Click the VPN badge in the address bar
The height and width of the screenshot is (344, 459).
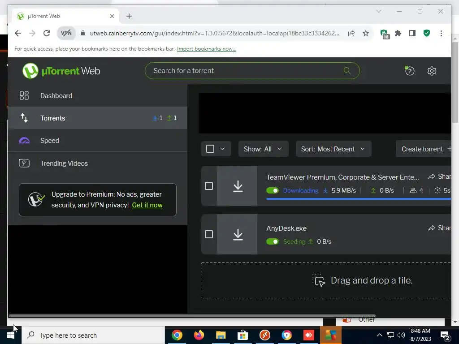[x=66, y=33]
